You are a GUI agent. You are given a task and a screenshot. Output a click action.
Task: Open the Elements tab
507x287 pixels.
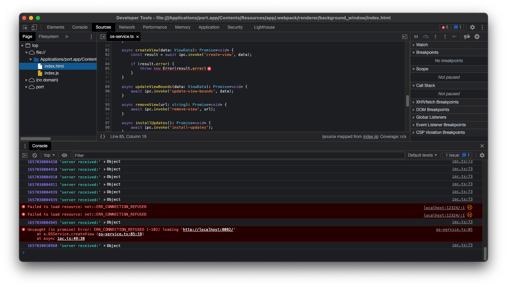[56, 27]
